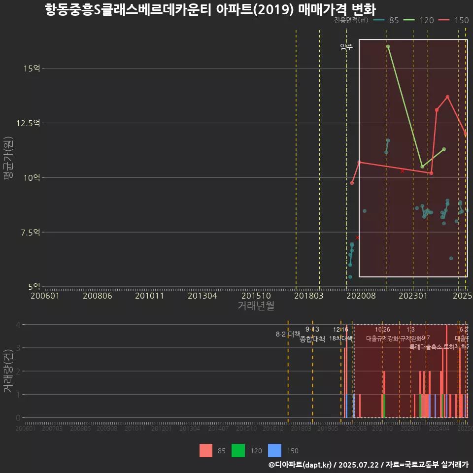Click the 202008 x-axis label on price chart
This screenshot has height=473, width=473.
(x=361, y=296)
